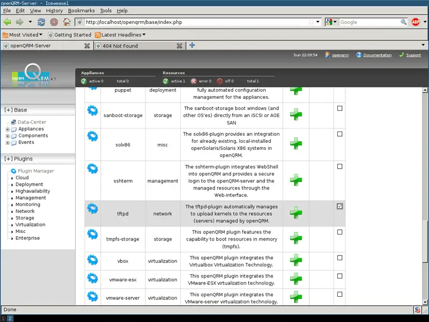Expand the Components tree node
The height and width of the screenshot is (322, 429).
pyautogui.click(x=8, y=136)
